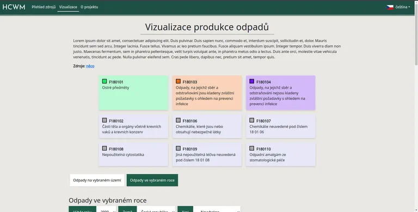This screenshot has width=418, height=212.
Task: Click 'Části těla a orgány' description
Action: [131, 129]
